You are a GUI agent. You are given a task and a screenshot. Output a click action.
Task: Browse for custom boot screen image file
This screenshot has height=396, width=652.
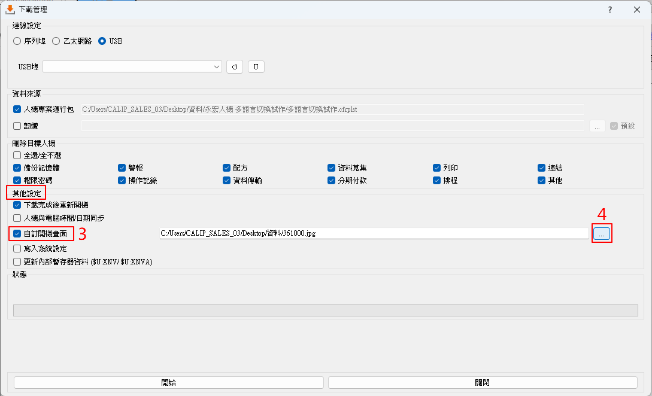pyautogui.click(x=602, y=233)
